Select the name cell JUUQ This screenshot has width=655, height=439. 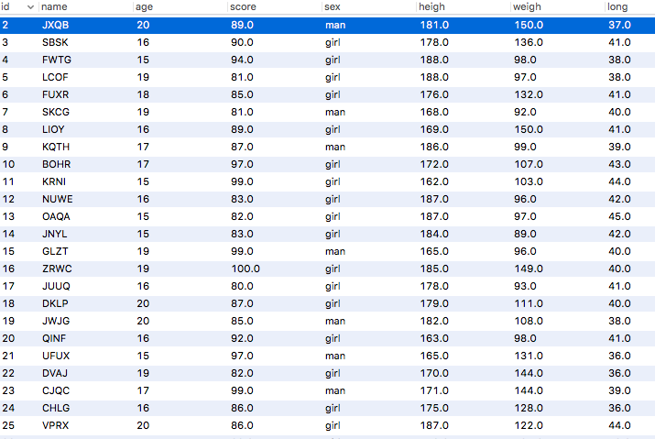(x=56, y=286)
